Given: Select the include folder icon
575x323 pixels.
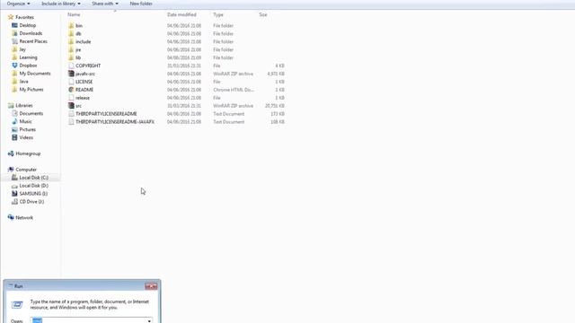Looking at the screenshot, I should click(x=71, y=42).
